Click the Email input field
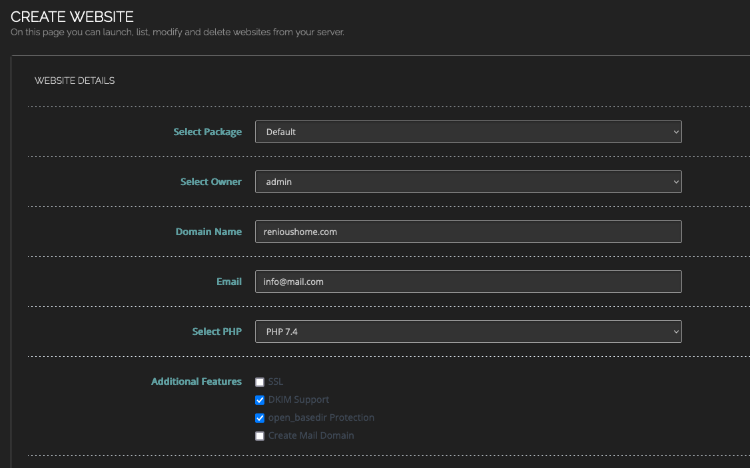The height and width of the screenshot is (468, 750). pos(468,282)
